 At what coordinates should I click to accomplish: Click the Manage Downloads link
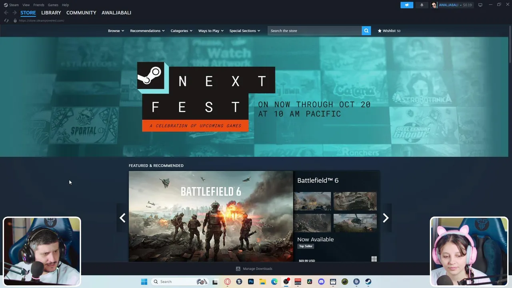point(258,269)
